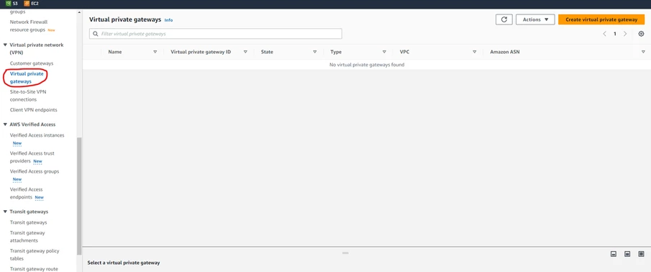Sort by Name column arrow
Viewport: 651px width, 272px height.
[x=155, y=52]
